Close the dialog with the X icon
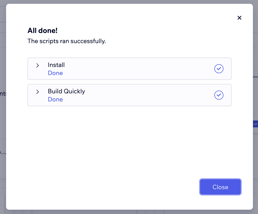The width and height of the screenshot is (258, 214). 239,18
